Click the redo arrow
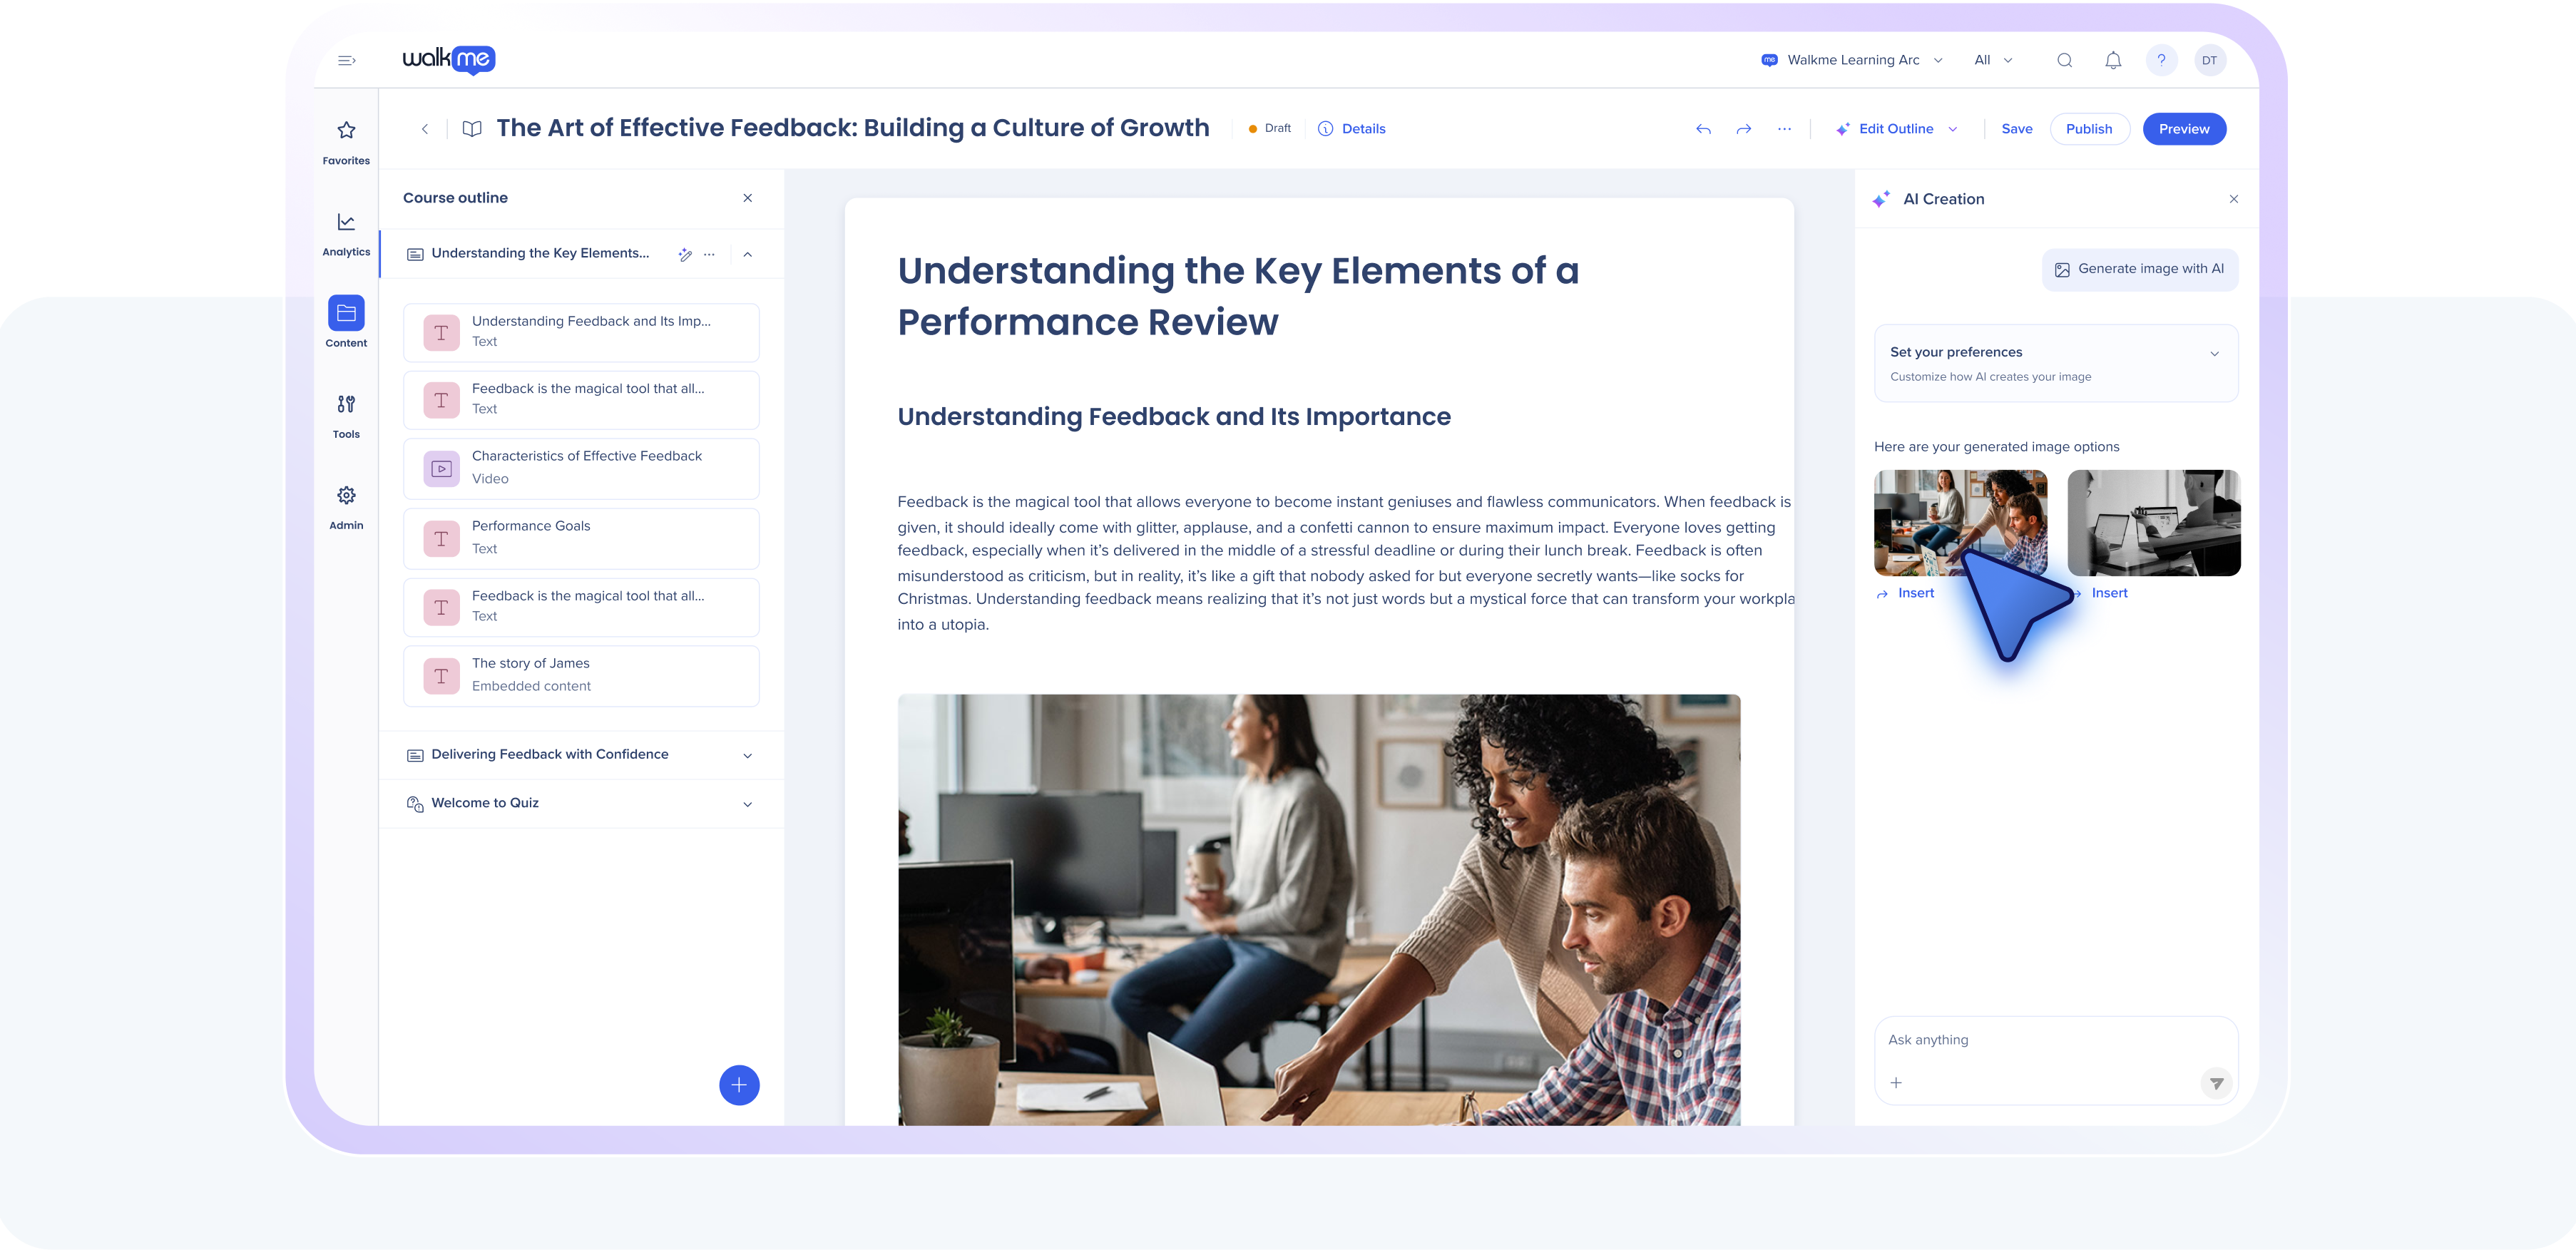 click(x=1744, y=130)
